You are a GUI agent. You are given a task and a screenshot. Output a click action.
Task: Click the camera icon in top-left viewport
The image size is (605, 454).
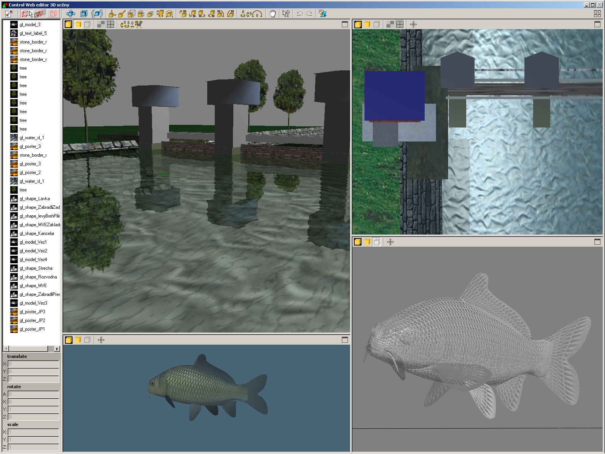click(x=139, y=25)
